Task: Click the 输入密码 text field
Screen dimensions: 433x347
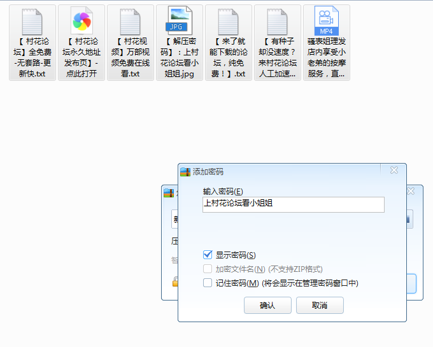Action: (x=293, y=204)
